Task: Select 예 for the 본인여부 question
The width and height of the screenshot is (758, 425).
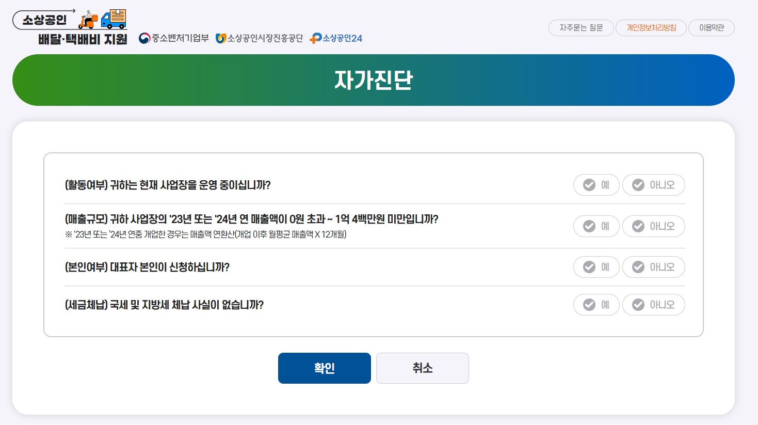Action: click(x=596, y=267)
